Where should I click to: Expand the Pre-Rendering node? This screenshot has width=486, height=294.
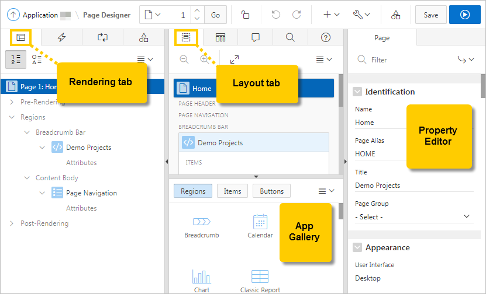pos(12,102)
